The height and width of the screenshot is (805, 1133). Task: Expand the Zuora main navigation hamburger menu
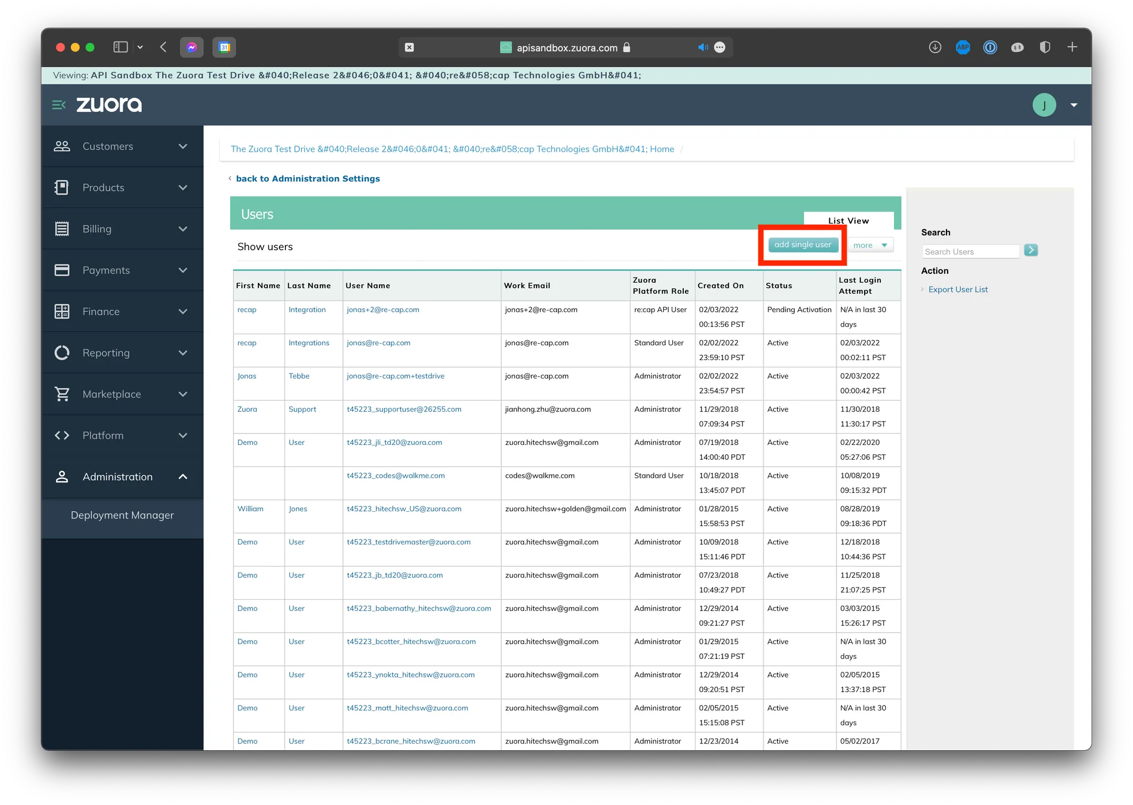59,105
